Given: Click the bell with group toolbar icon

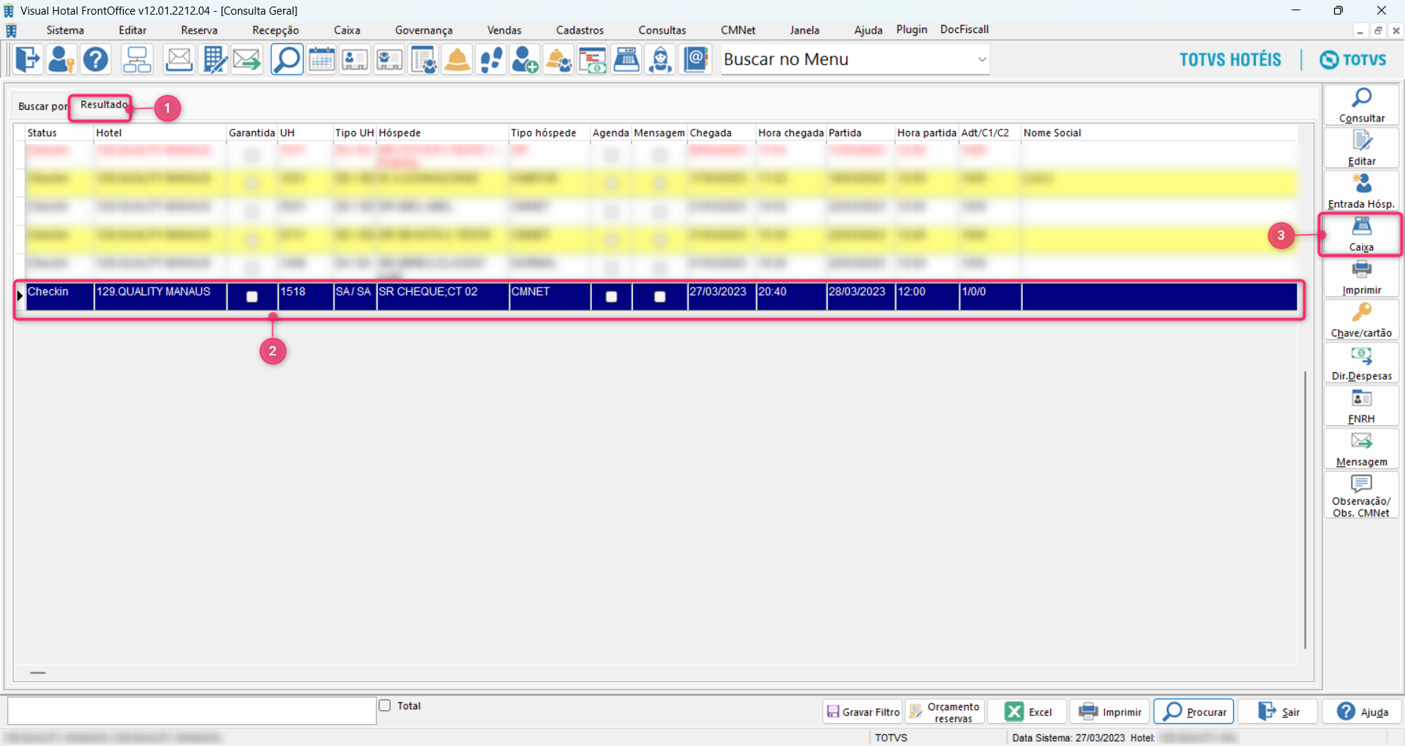Looking at the screenshot, I should 559,59.
